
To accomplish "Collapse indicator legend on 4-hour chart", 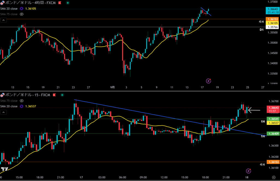I will coord(4,20).
